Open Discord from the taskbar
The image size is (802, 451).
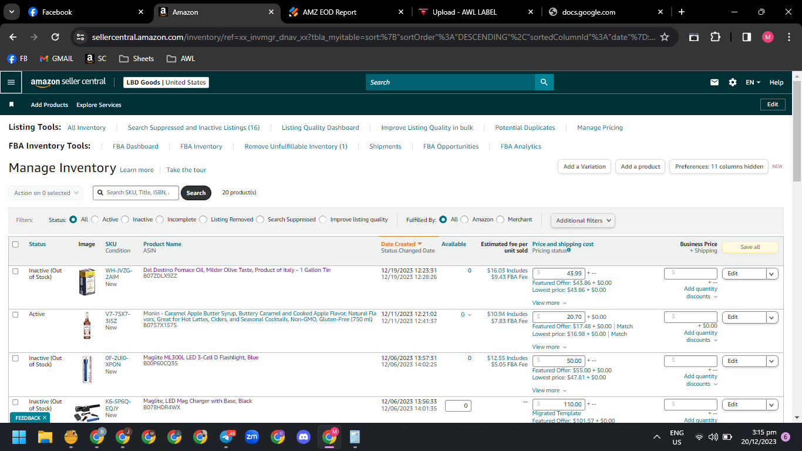(x=304, y=437)
